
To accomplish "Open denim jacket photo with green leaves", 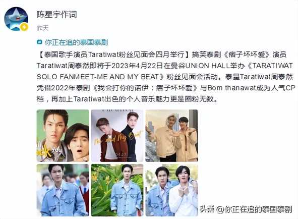I will pyautogui.click(x=117, y=190).
